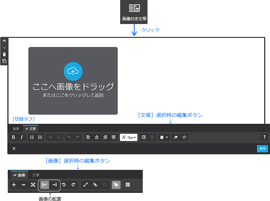Expand the block with the up arrow icon
This screenshot has height=201, width=270.
coord(4,41)
